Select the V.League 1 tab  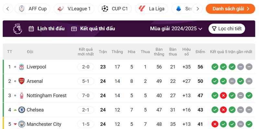tap(74, 9)
